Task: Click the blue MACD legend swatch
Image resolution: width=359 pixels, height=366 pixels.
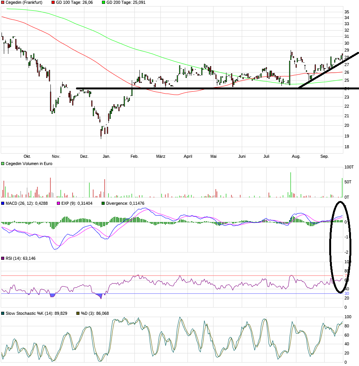Action: [3, 203]
